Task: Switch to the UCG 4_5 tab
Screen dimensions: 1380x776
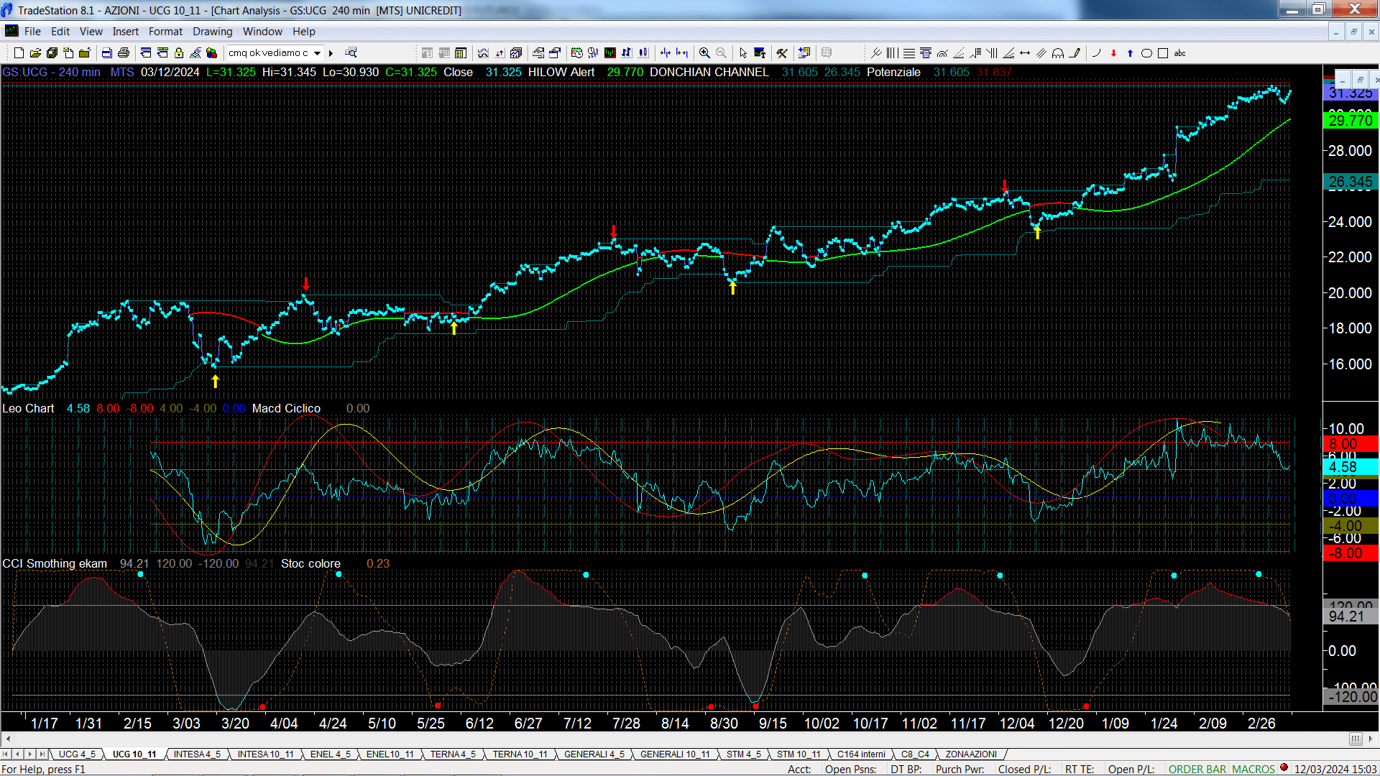Action: [x=77, y=754]
